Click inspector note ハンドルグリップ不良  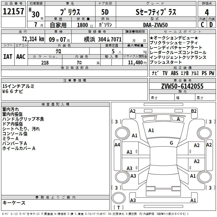[23, 119]
